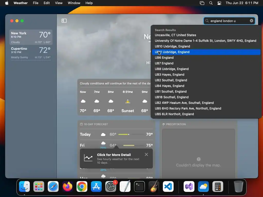
Task: Click the Stage Manager menu bar icon
Action: tap(202, 3)
